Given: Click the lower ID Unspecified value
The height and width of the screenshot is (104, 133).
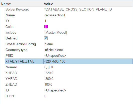Looking at the screenshot, I should (x=55, y=90).
